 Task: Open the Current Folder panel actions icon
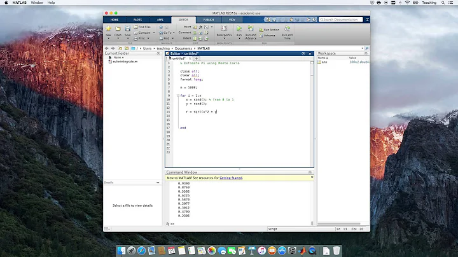158,53
